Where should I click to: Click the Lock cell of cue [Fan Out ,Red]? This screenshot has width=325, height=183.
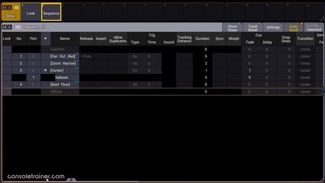pyautogui.click(x=7, y=56)
